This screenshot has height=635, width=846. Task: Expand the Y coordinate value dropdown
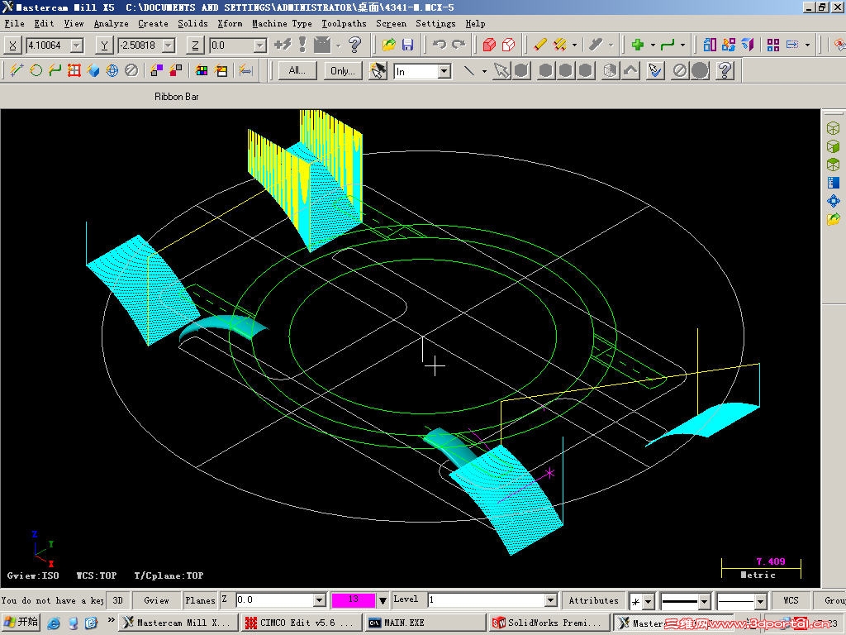pos(169,45)
